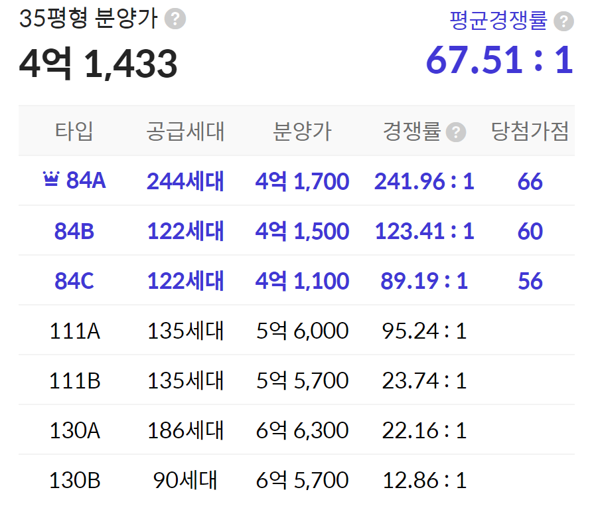
Task: Open help icon beside 경쟁률 column header
Action: click(456, 132)
